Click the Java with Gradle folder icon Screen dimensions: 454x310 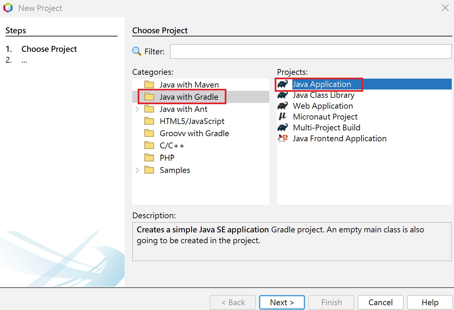[x=149, y=97]
